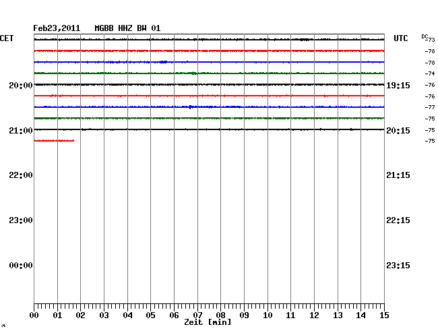Image resolution: width=438 pixels, height=333 pixels.
Task: Click the 23:00 CET time label
Action: [x=21, y=220]
